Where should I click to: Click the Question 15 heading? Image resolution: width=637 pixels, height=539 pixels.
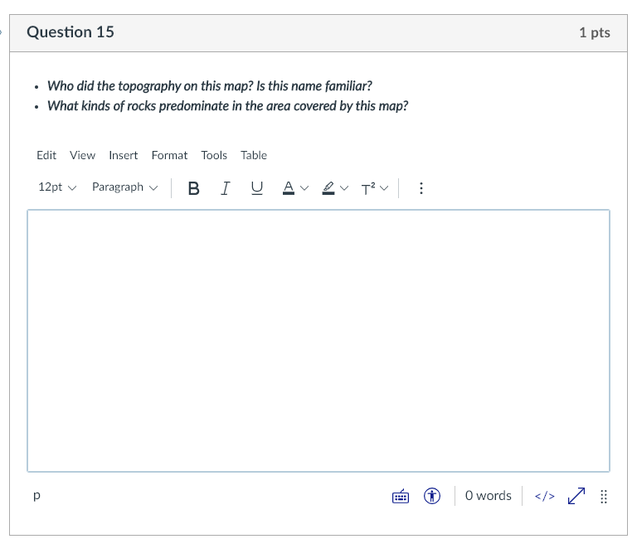pyautogui.click(x=71, y=32)
